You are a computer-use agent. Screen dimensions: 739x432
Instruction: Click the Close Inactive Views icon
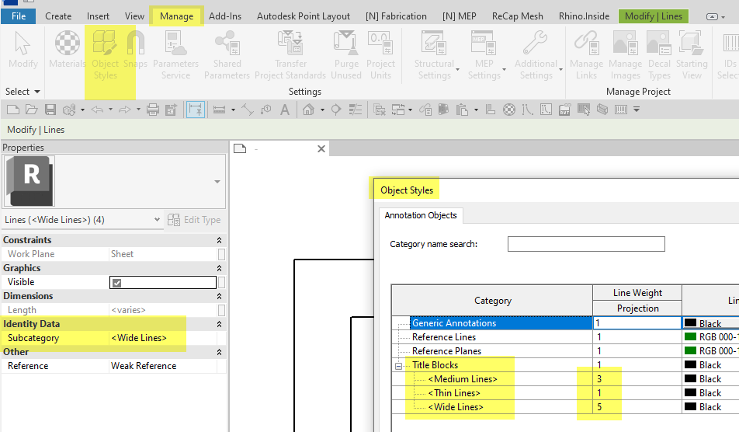click(x=380, y=110)
